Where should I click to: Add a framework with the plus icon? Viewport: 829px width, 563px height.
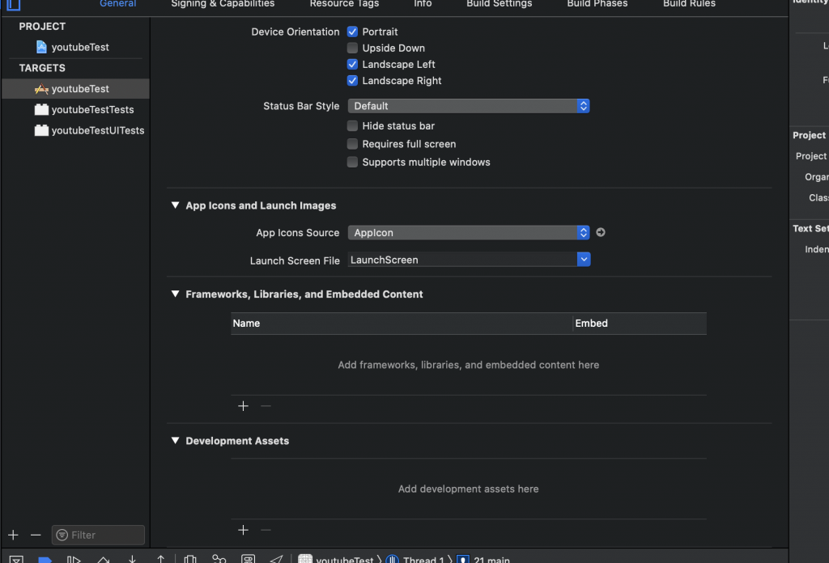click(243, 406)
